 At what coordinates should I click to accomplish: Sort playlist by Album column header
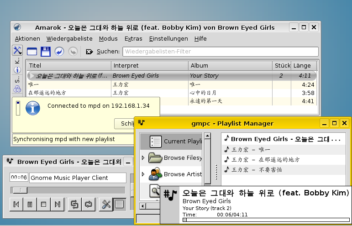tap(230, 66)
